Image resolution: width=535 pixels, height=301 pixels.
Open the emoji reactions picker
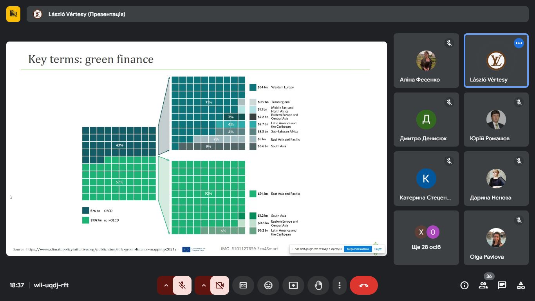tap(268, 285)
